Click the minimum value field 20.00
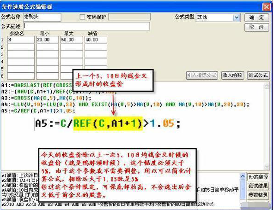Viewport: 274px width, 210px height. pyautogui.click(x=47, y=40)
